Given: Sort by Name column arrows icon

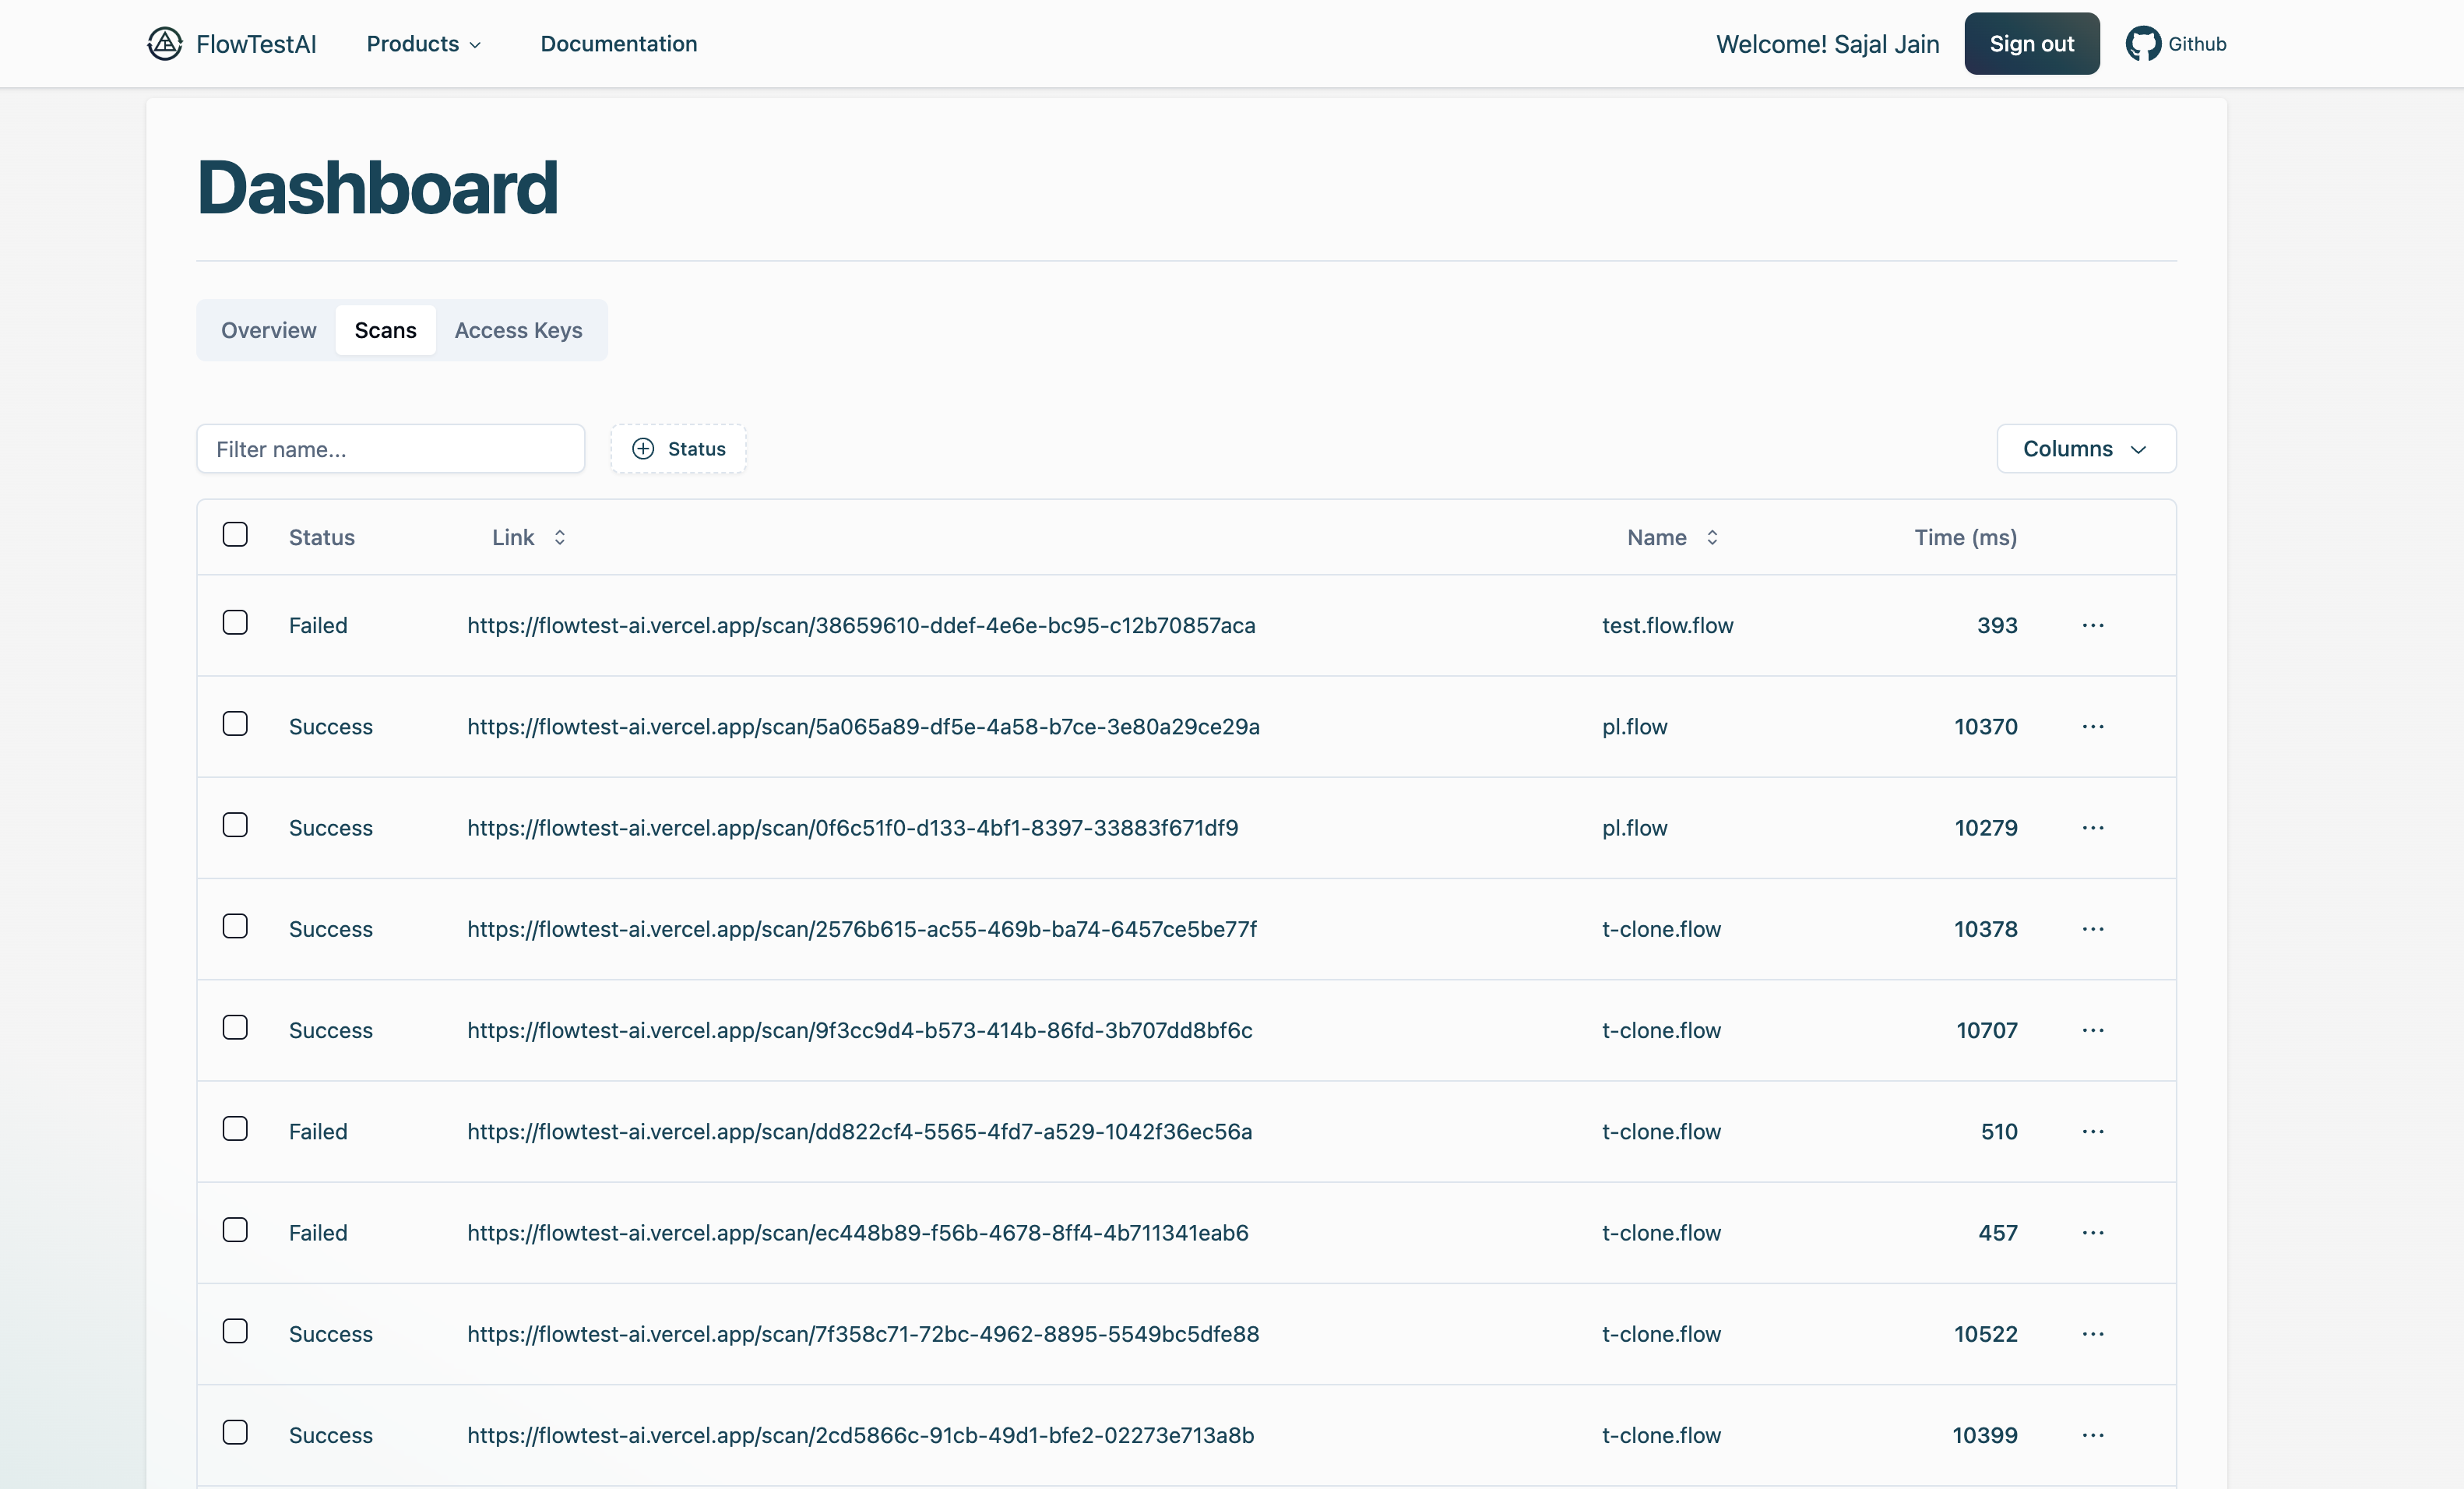Looking at the screenshot, I should tap(1712, 538).
